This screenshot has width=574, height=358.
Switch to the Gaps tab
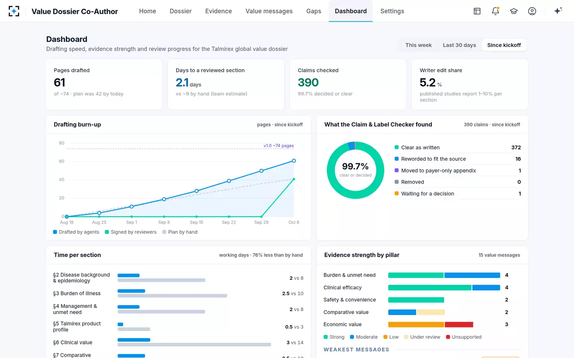point(314,11)
